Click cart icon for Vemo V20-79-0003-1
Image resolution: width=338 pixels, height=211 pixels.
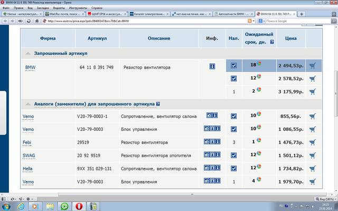click(313, 116)
